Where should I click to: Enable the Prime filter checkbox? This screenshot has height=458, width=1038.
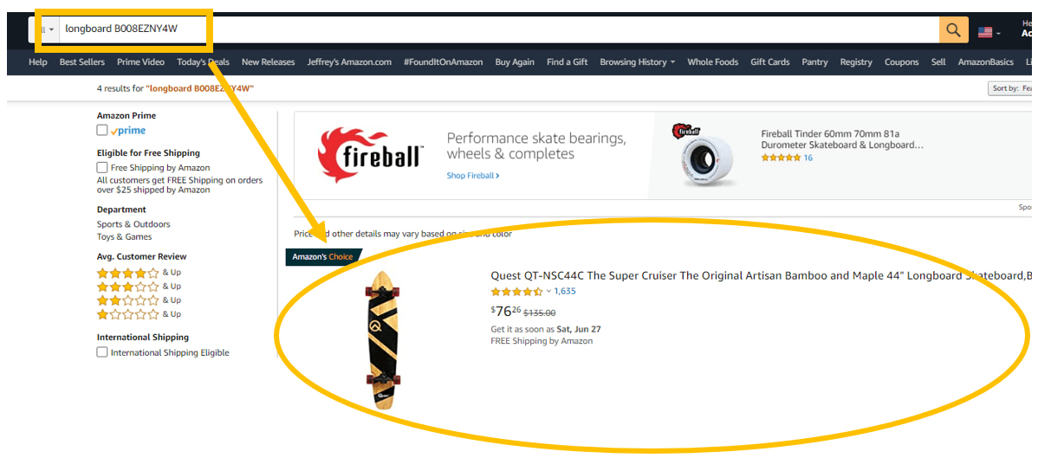tap(102, 131)
